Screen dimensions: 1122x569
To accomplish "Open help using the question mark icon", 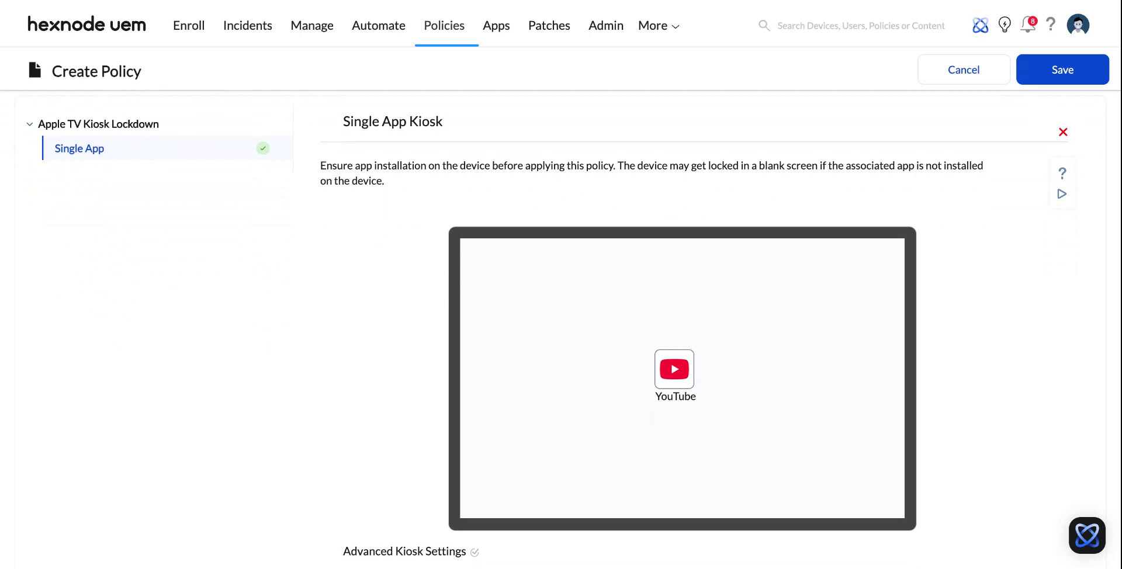I will pos(1051,25).
